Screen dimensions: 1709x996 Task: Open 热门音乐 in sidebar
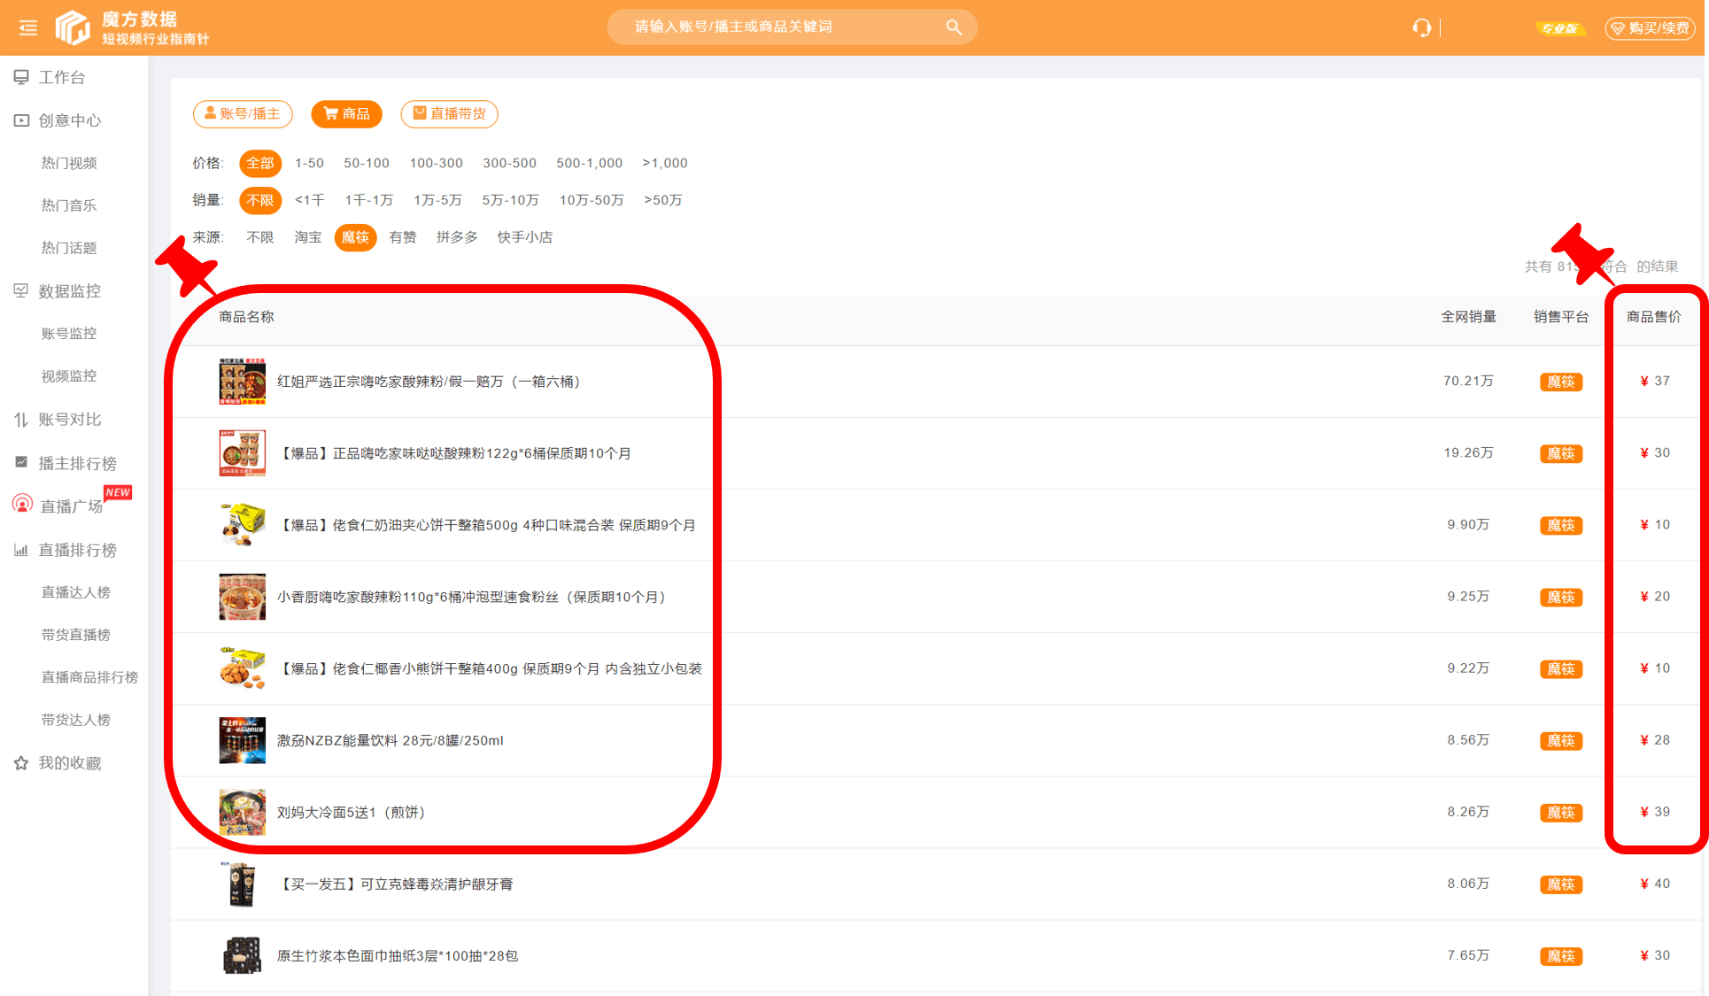(x=69, y=205)
